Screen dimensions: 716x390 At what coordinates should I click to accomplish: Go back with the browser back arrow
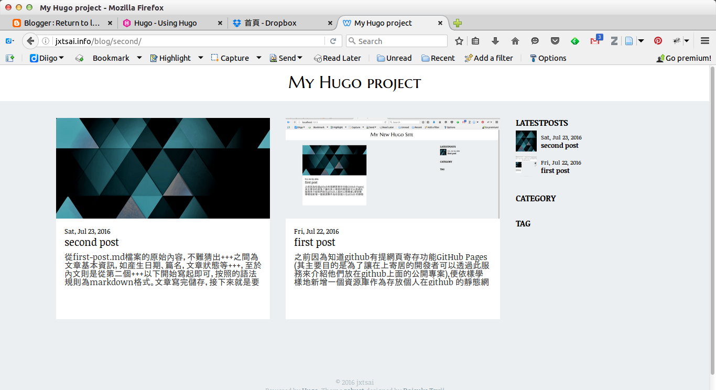(30, 41)
